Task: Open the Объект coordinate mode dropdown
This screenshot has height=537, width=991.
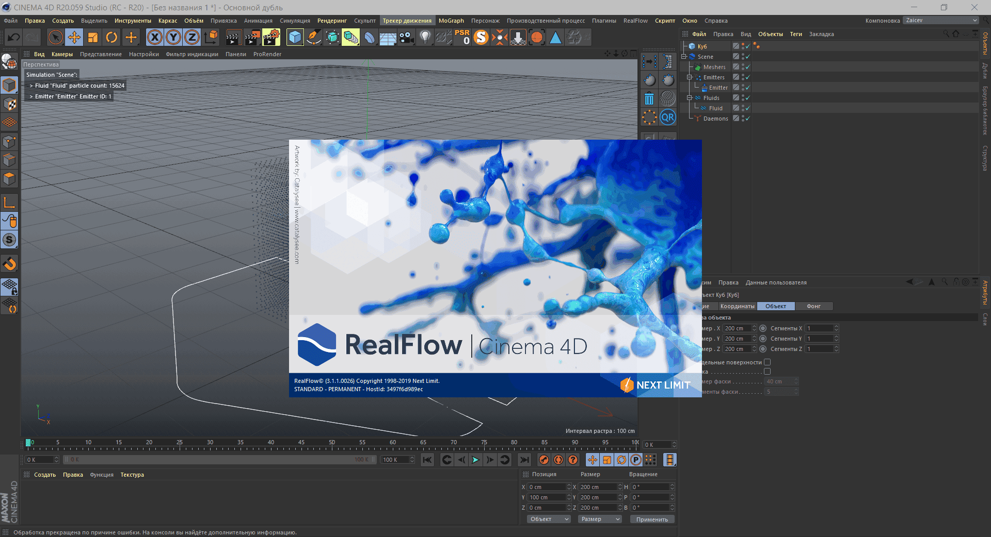Action: (549, 519)
